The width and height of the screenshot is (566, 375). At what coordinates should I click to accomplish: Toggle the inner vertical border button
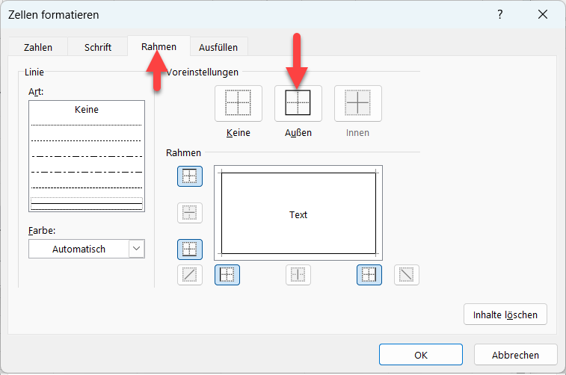(x=298, y=275)
